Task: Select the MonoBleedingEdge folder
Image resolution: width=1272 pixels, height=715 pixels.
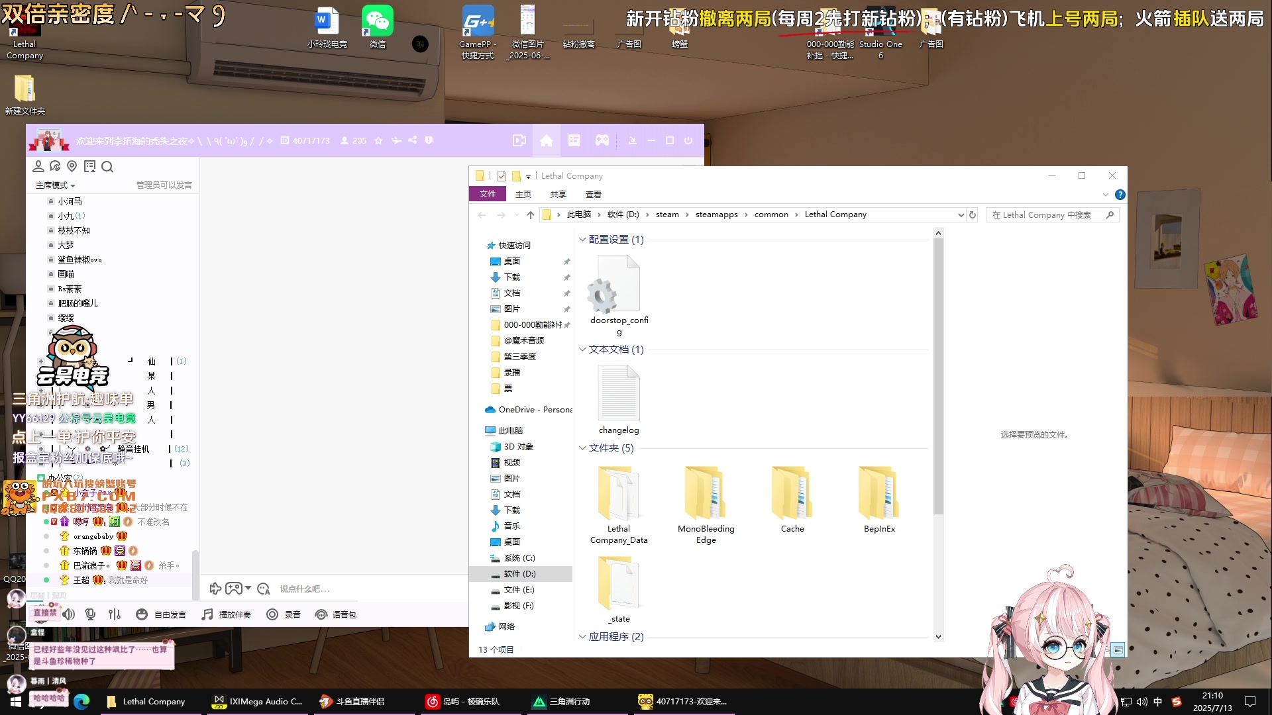Action: [x=706, y=505]
